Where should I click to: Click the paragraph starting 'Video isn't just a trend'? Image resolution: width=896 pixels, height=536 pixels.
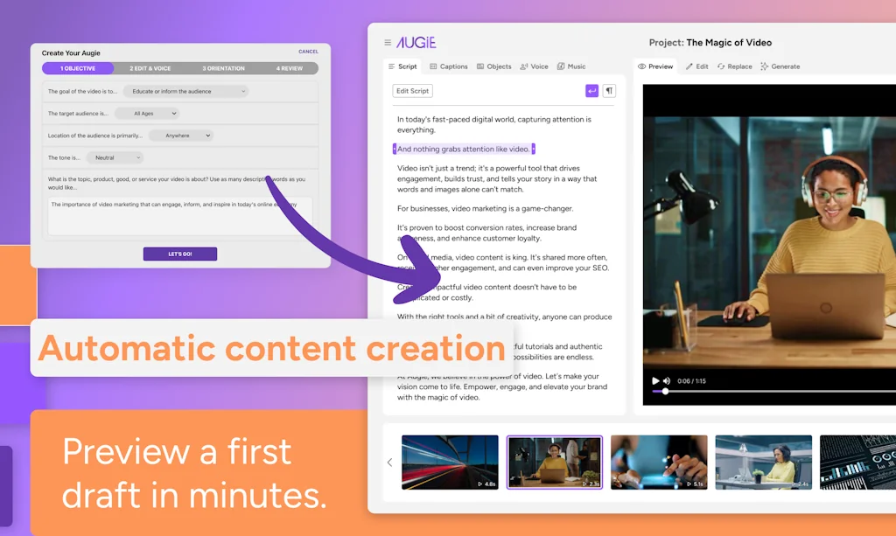click(x=497, y=178)
